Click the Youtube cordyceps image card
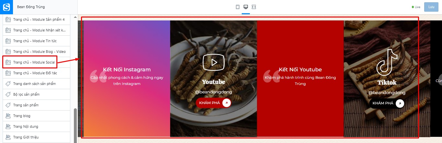This screenshot has height=143, width=442. 214,78
